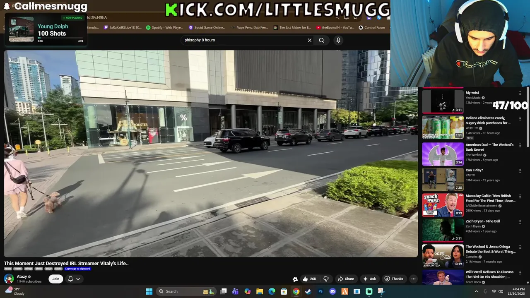Open Microsoft Store from taskbar
Image resolution: width=530 pixels, height=298 pixels.
pos(284,291)
